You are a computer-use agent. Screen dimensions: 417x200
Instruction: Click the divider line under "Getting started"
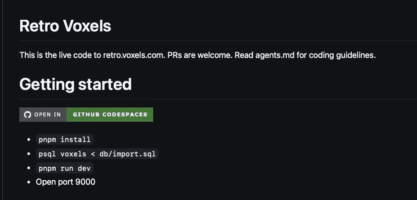[216, 98]
